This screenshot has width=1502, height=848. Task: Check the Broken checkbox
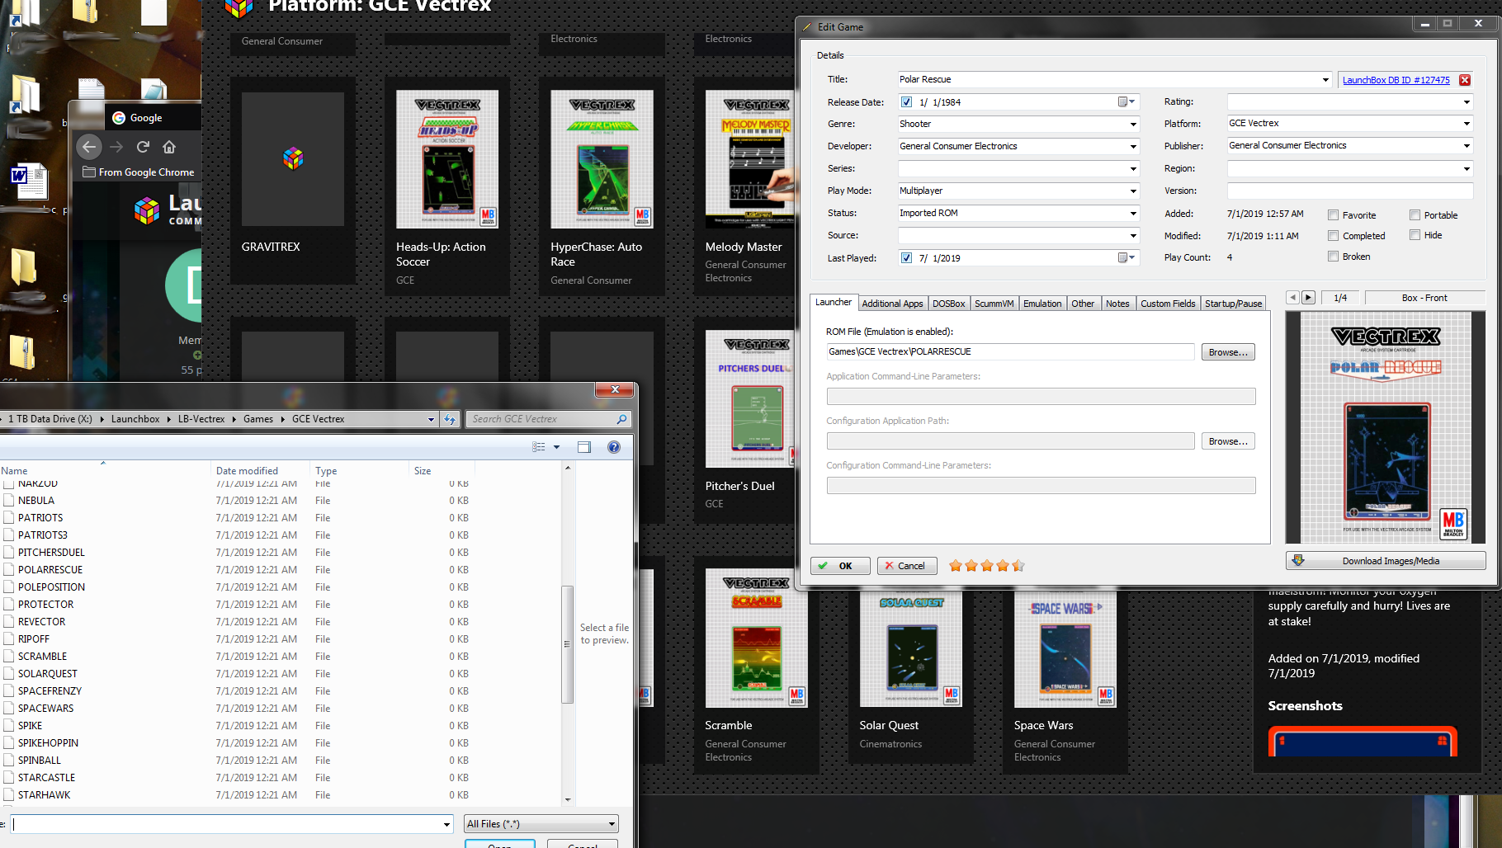point(1333,257)
